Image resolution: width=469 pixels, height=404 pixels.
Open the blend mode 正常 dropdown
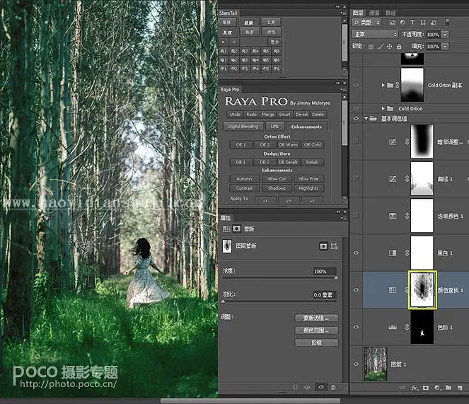[375, 35]
